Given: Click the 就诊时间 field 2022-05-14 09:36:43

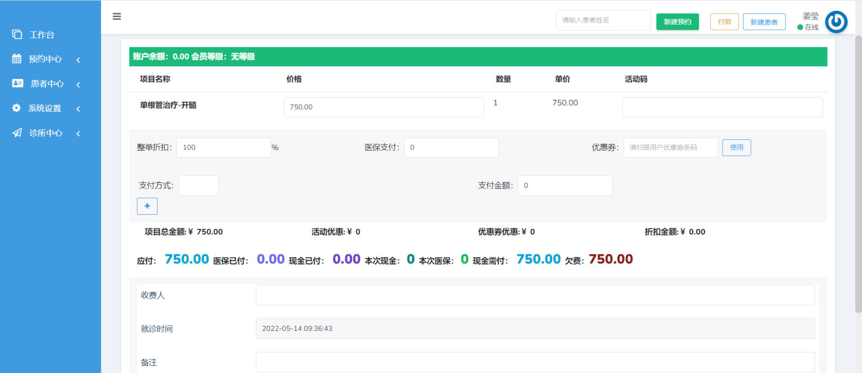Looking at the screenshot, I should click(x=535, y=328).
